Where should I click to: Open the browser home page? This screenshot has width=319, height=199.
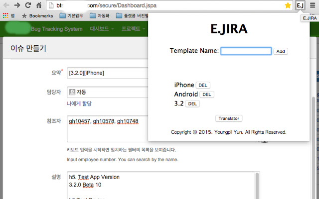(39, 5)
